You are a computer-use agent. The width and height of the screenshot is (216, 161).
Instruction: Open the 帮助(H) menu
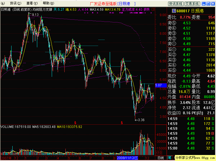click(48, 3)
